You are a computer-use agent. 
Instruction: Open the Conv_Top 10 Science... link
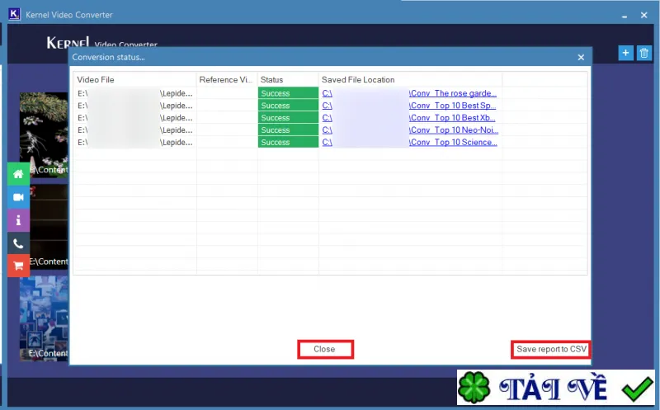point(453,142)
